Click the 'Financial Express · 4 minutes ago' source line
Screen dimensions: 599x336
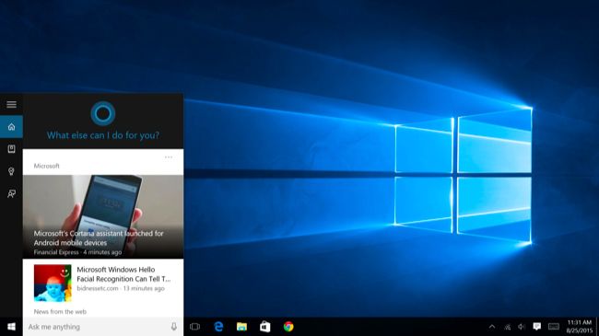77,252
